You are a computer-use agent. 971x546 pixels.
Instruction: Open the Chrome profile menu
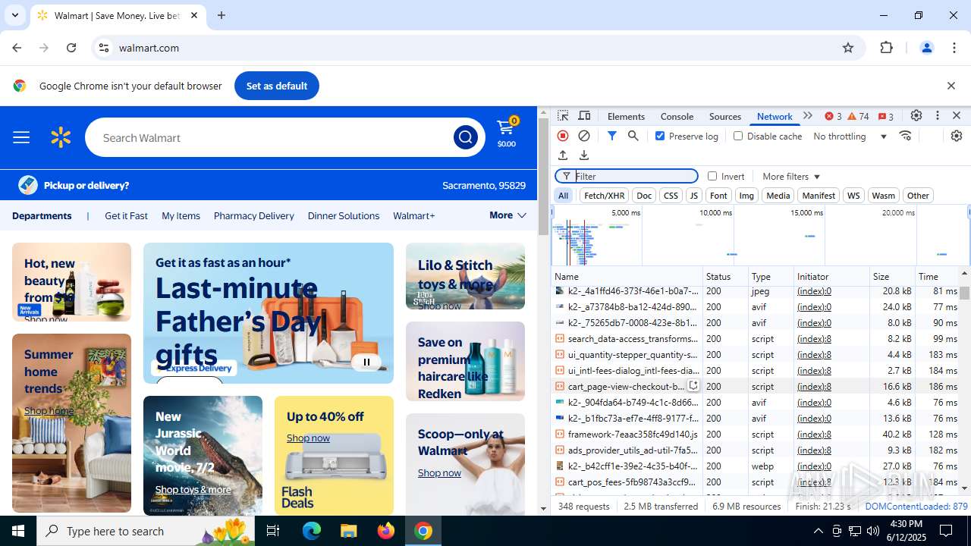pos(926,48)
